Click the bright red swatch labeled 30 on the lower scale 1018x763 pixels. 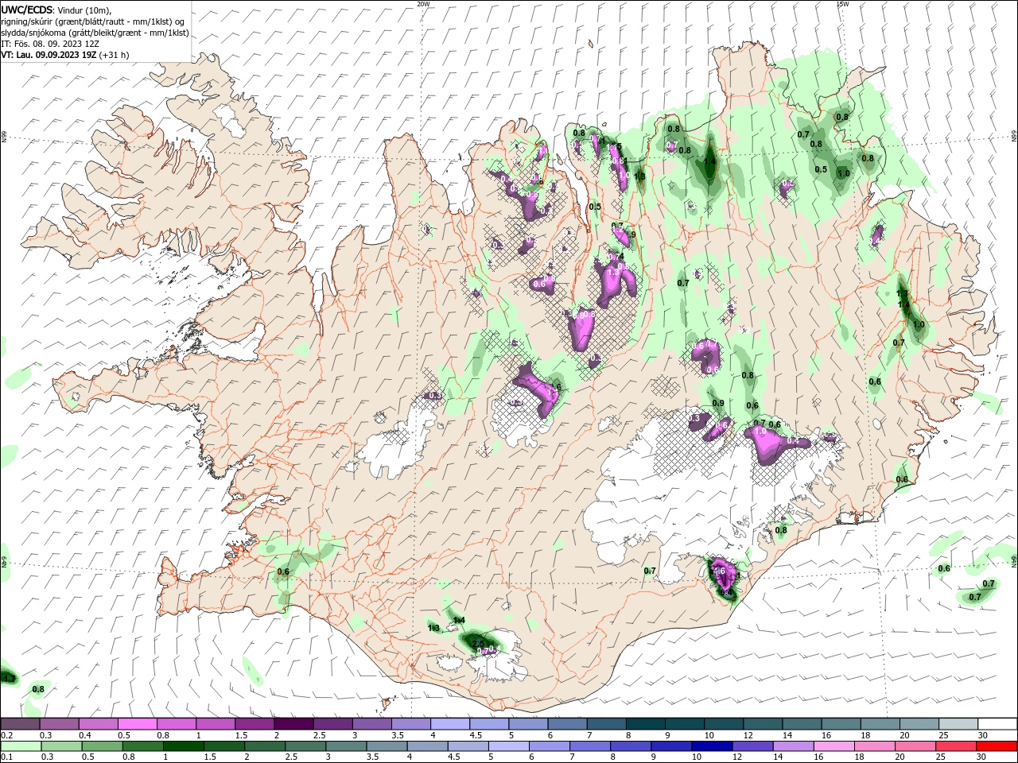click(997, 746)
